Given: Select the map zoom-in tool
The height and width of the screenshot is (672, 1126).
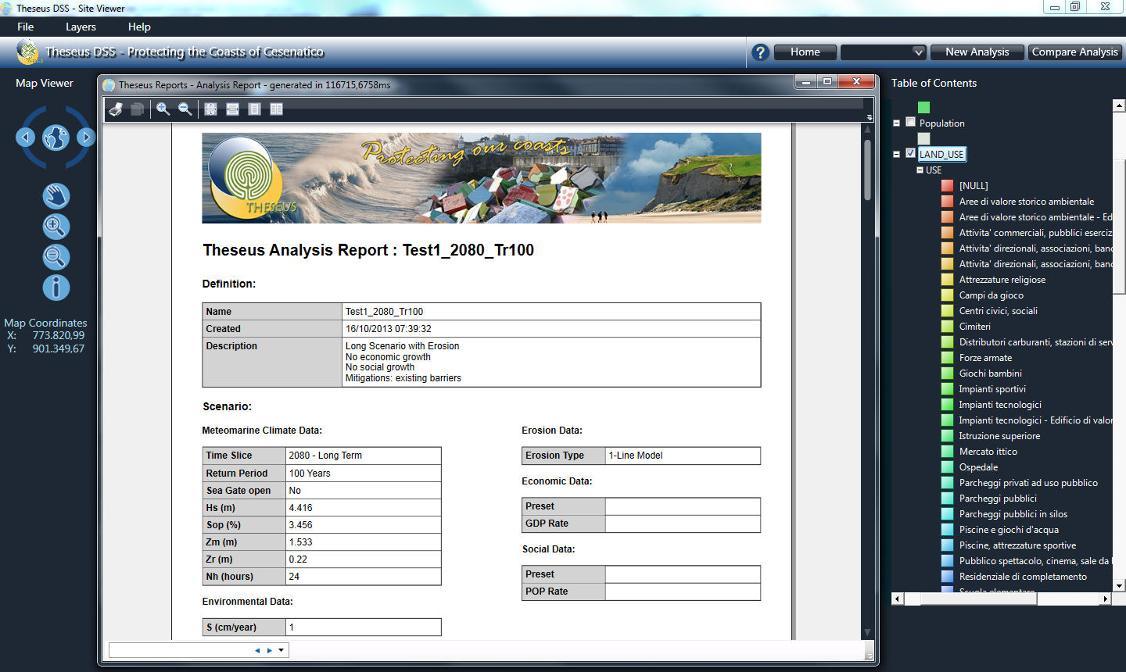Looking at the screenshot, I should tap(56, 227).
